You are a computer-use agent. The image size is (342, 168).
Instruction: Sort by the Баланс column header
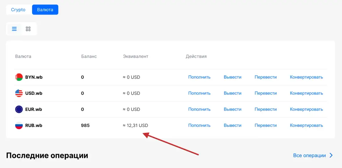(x=89, y=57)
